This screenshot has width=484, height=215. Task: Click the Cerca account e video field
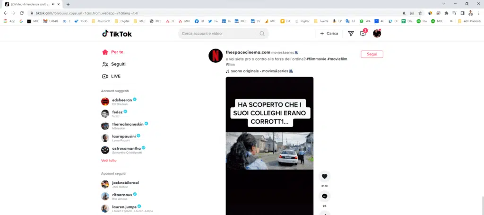pyautogui.click(x=217, y=34)
